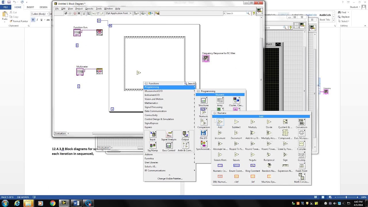The image size is (368, 207).
Task: Select the +Inf constant icon
Action: [236, 177]
